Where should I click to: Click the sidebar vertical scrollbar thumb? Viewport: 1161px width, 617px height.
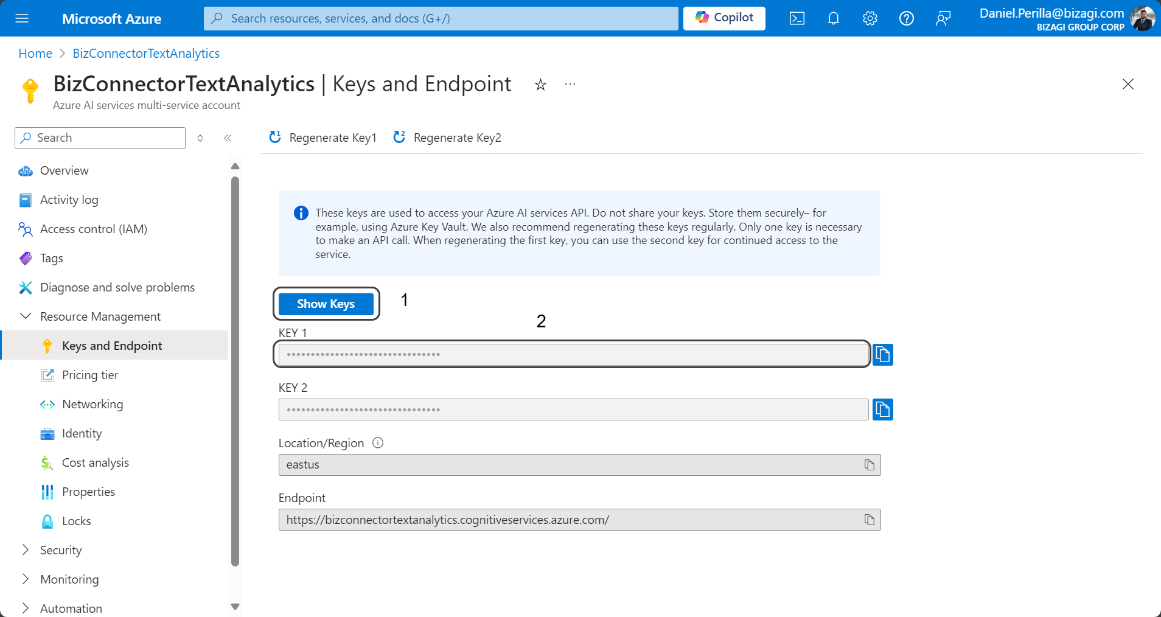point(235,371)
